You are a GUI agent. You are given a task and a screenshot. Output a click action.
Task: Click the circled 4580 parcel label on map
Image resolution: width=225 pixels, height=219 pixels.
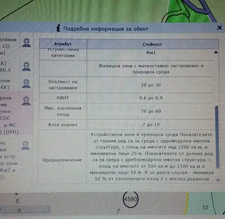pyautogui.click(x=131, y=199)
